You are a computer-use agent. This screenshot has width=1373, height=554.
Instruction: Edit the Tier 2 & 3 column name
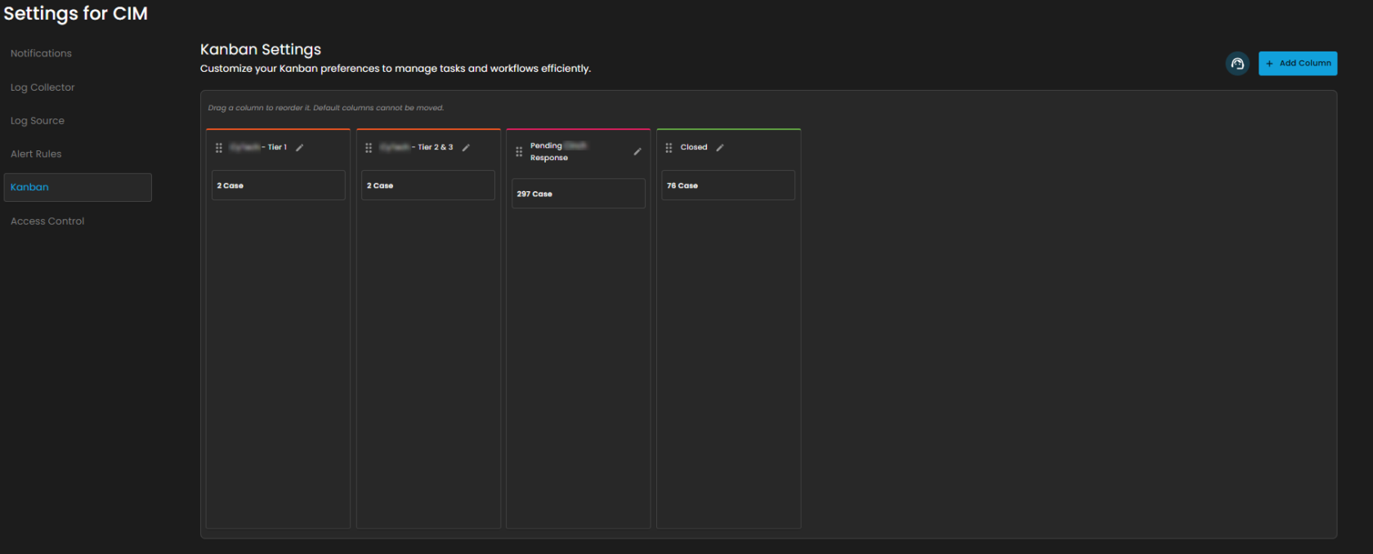(466, 148)
